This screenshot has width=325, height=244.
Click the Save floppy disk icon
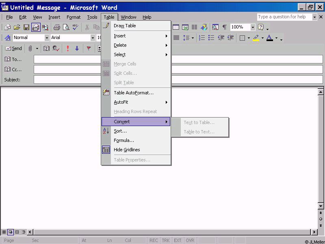click(x=26, y=27)
